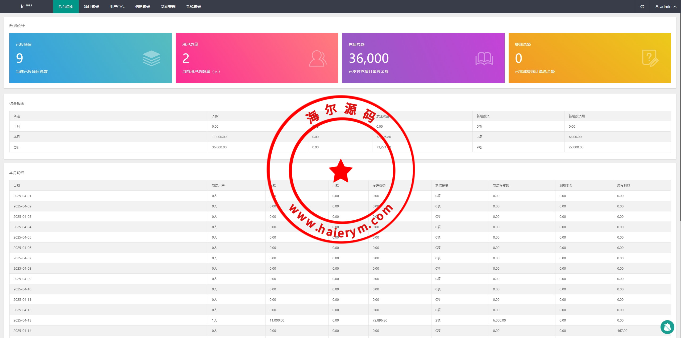
Task: Expand the admin dropdown chevron
Action: pos(675,7)
